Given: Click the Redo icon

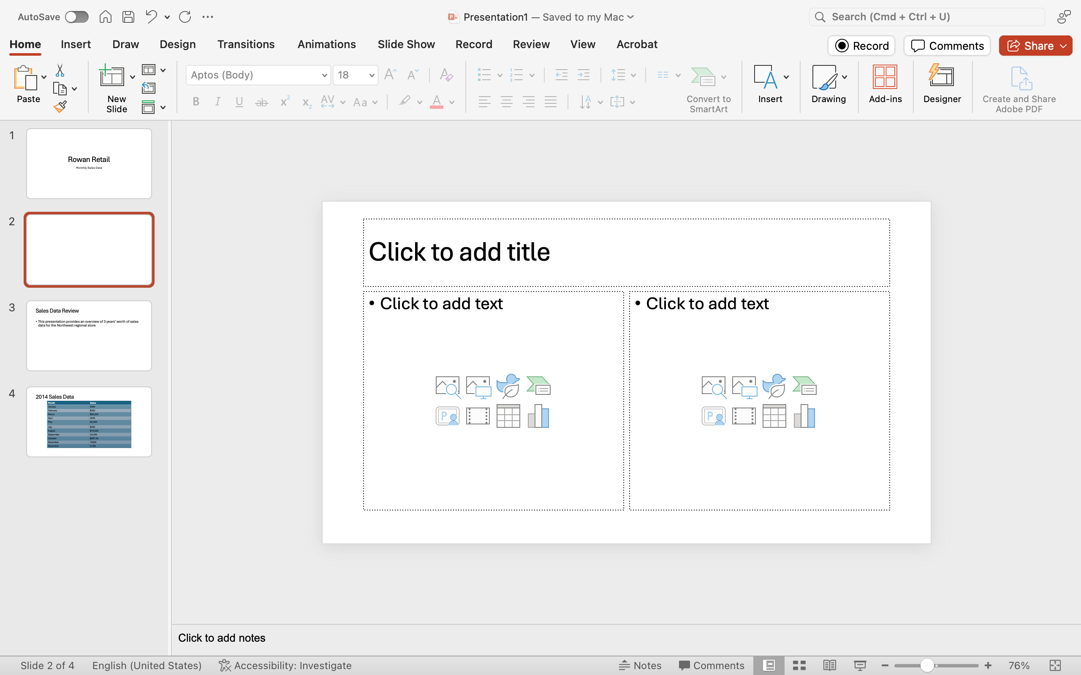Looking at the screenshot, I should [185, 17].
